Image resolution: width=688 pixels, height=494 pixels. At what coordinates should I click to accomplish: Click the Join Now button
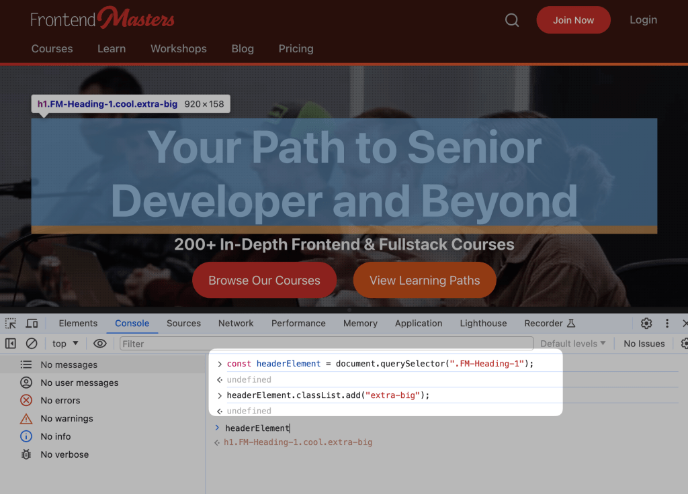point(574,20)
